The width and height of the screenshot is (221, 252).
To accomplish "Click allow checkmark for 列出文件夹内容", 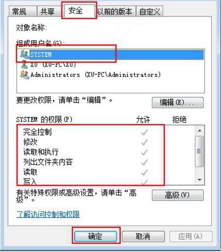I will pos(145,162).
